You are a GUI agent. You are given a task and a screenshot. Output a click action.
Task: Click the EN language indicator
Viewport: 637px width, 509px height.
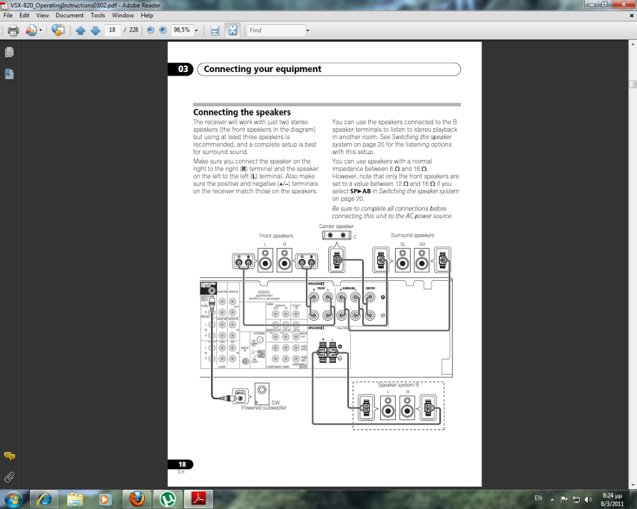[538, 498]
